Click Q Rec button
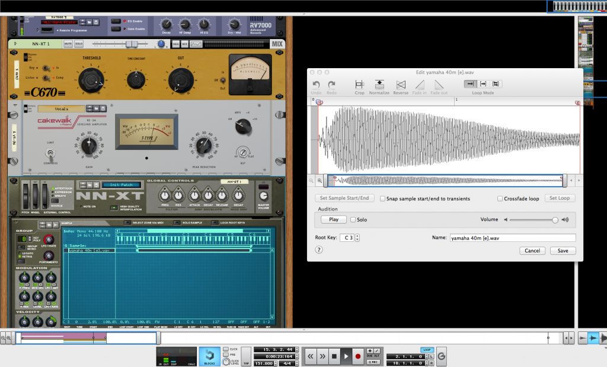 pyautogui.click(x=373, y=362)
